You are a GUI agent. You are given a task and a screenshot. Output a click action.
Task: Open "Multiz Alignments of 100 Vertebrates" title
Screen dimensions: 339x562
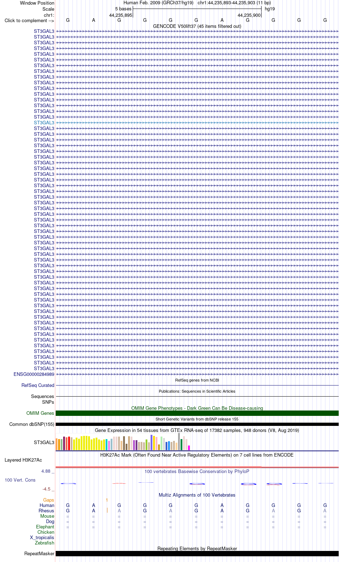click(x=197, y=495)
